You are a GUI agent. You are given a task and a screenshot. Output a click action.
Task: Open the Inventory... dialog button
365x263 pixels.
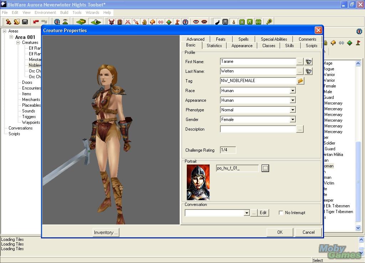pyautogui.click(x=106, y=232)
